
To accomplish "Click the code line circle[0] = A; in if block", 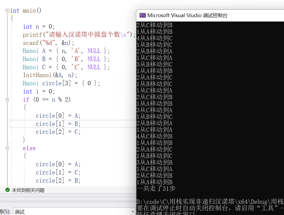I will (58, 116).
